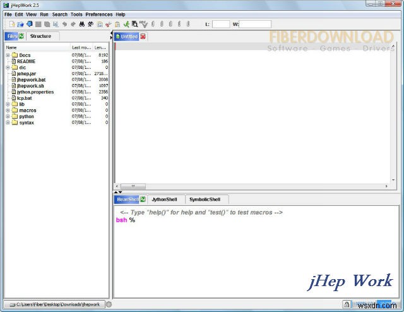404x312 pixels.
Task: Click the down arrow above the shell tabs
Action: pyautogui.click(x=120, y=193)
